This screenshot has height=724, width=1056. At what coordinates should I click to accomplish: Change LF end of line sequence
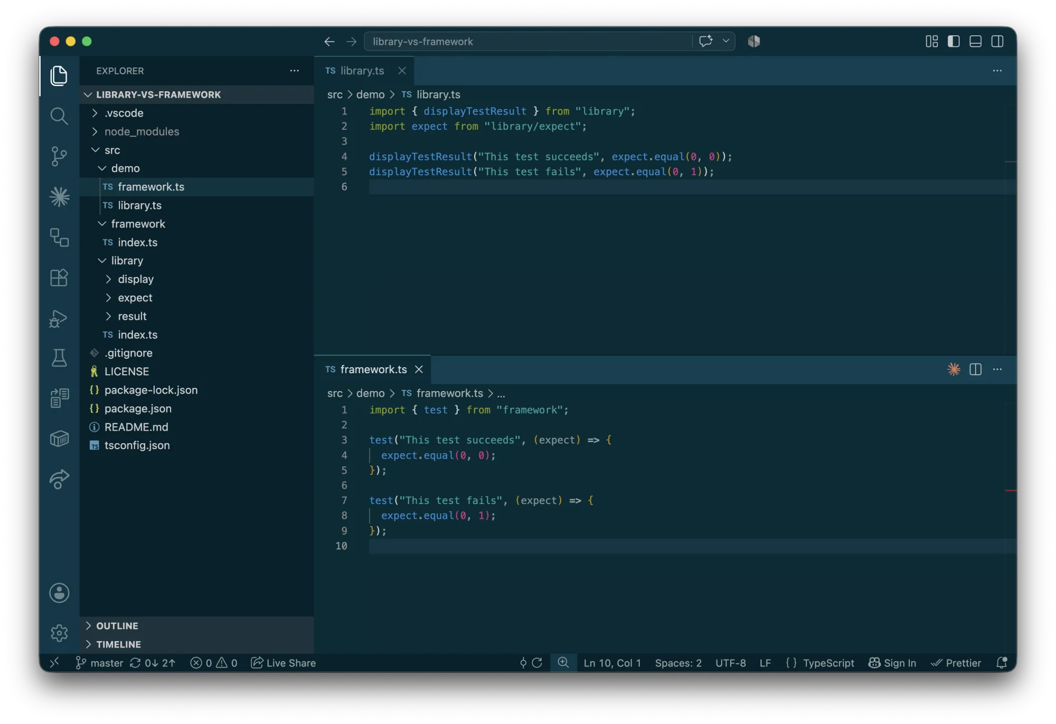pos(766,663)
